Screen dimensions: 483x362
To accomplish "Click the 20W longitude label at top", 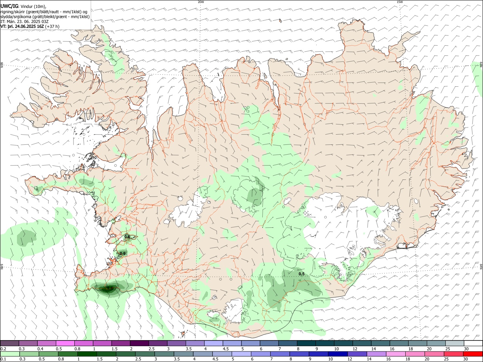I will tap(201, 2).
